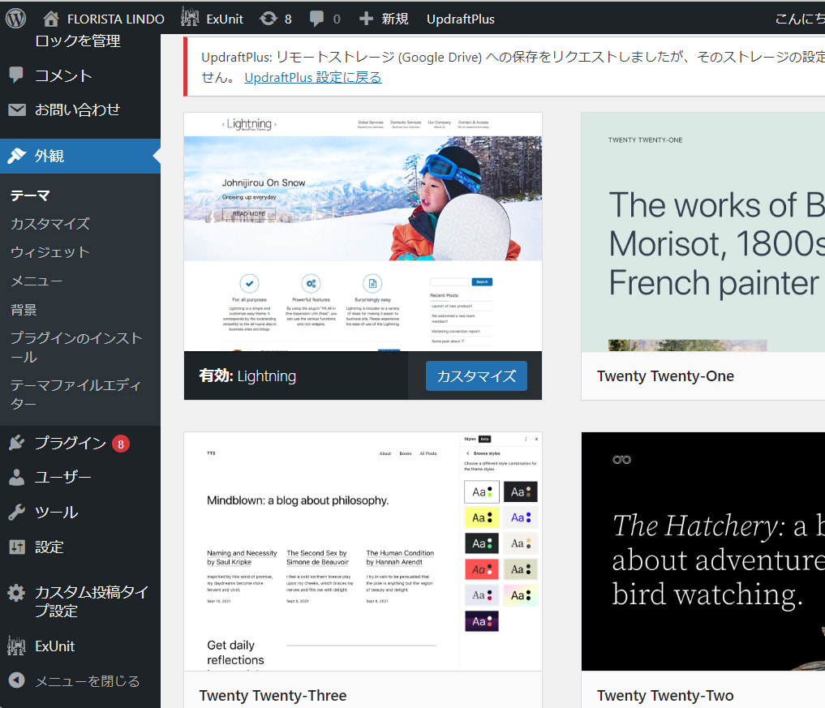
Task: Open the UpdraftPlus admin bar menu
Action: click(461, 19)
